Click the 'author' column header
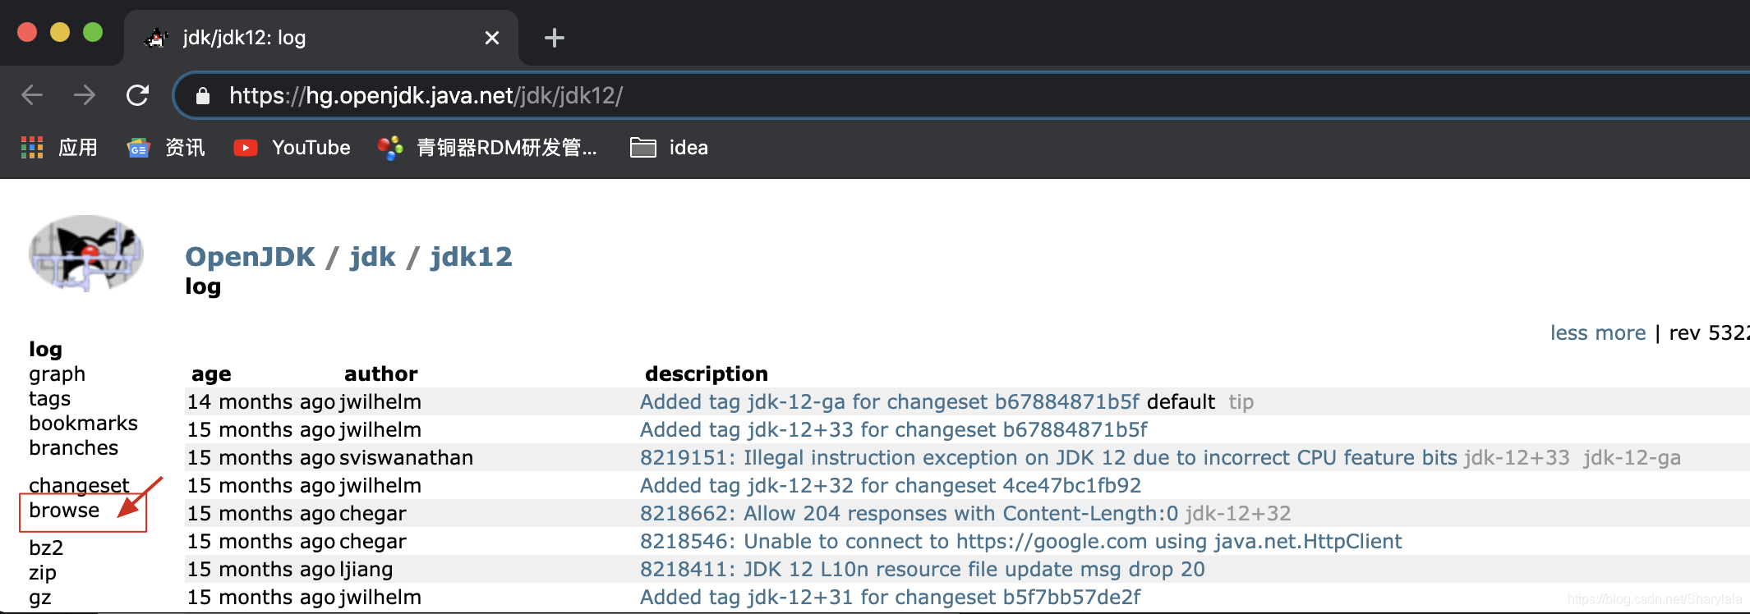 [381, 374]
